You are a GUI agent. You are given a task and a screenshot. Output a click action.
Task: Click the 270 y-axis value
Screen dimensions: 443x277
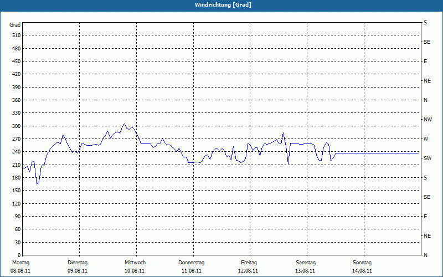17,139
